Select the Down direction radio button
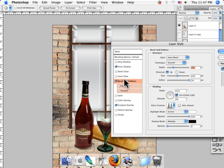Viewport: 224px width, 168px height. pos(177,72)
